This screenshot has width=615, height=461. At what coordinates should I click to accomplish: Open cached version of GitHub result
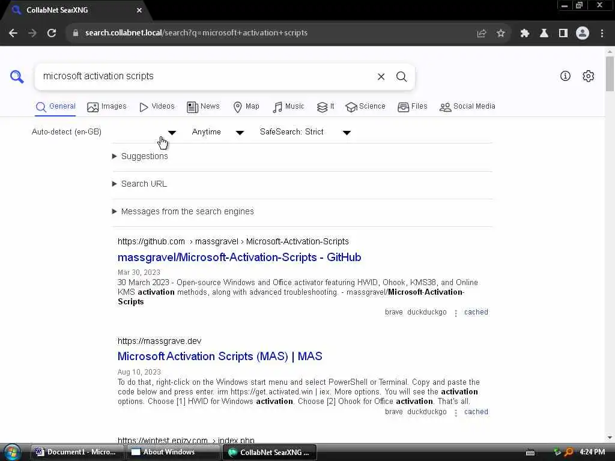tap(476, 312)
